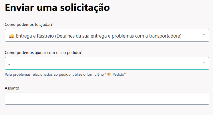Click the dash placeholder in second dropdown

(9, 64)
